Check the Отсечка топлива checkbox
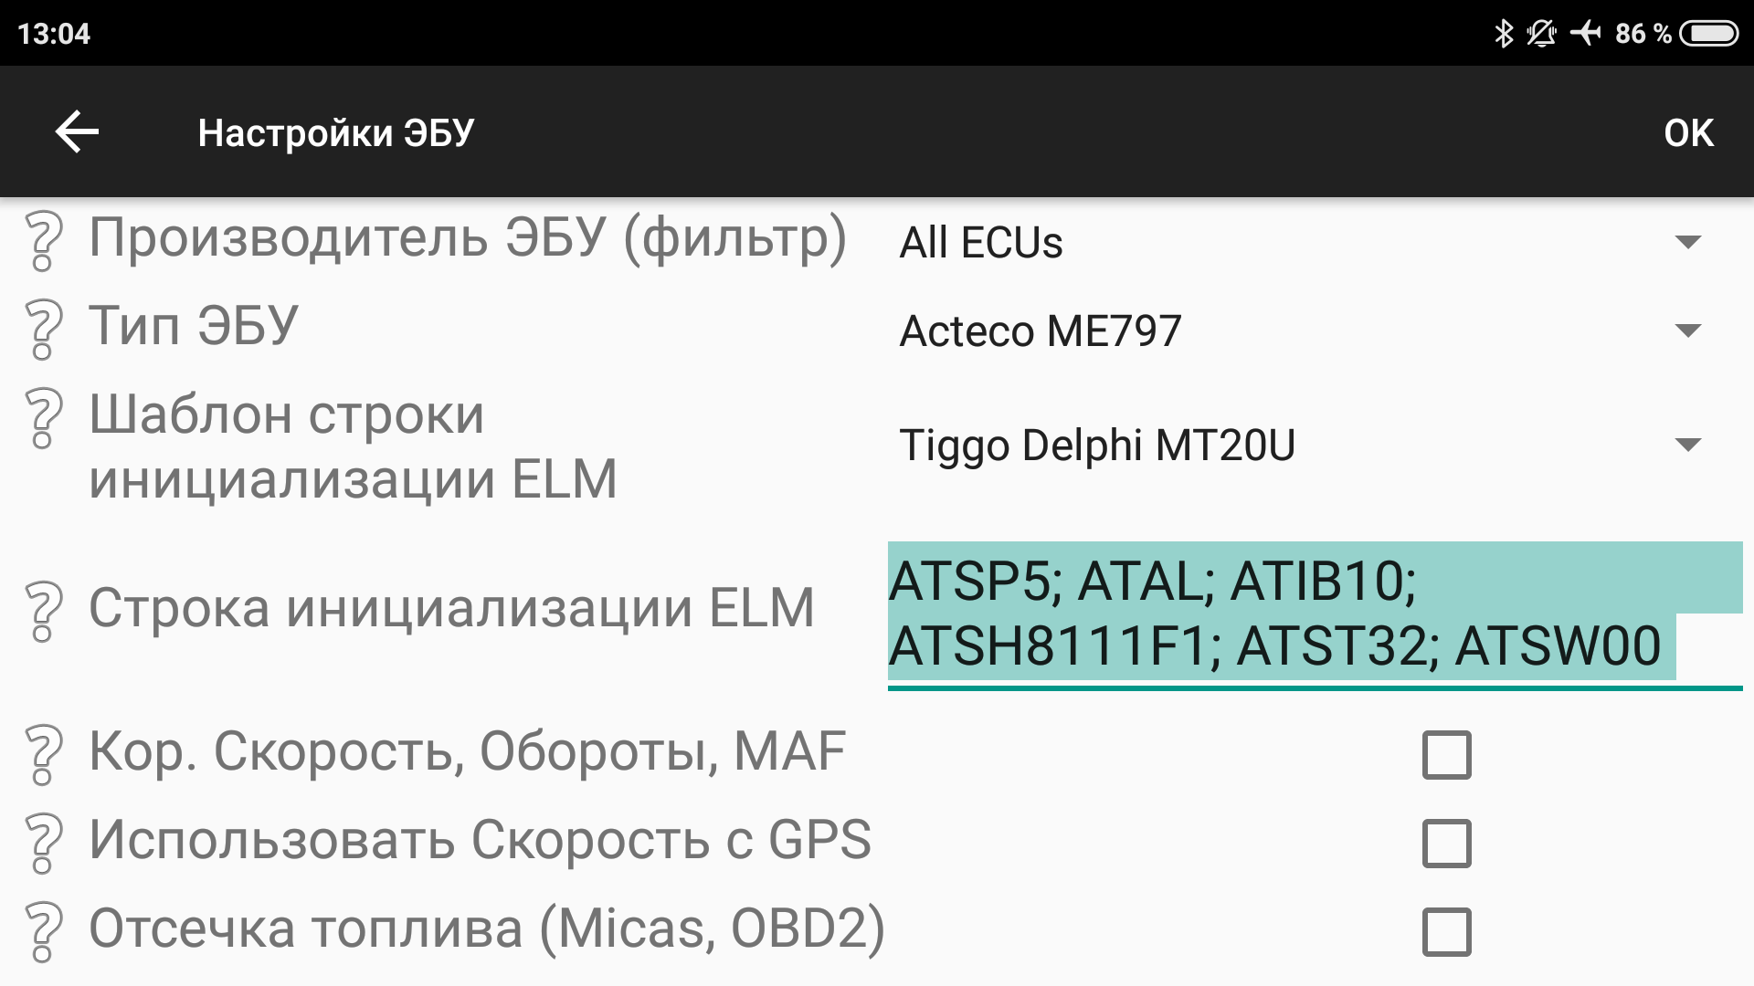 [x=1447, y=932]
